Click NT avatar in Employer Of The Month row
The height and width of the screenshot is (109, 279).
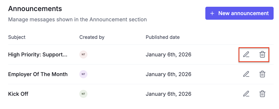tap(83, 74)
